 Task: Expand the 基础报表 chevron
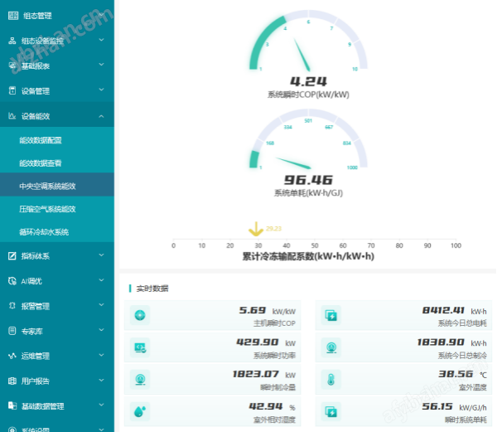101,65
